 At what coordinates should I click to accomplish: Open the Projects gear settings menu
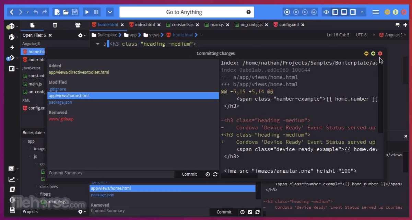click(81, 212)
